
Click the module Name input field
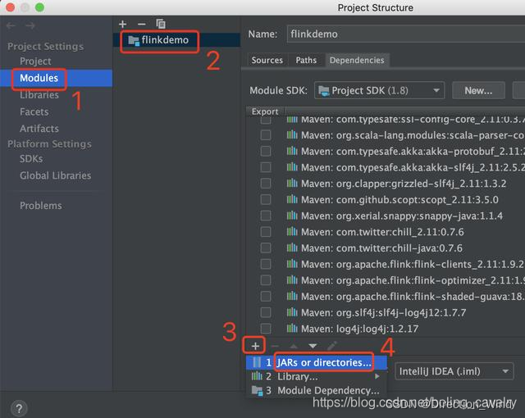pyautogui.click(x=406, y=34)
